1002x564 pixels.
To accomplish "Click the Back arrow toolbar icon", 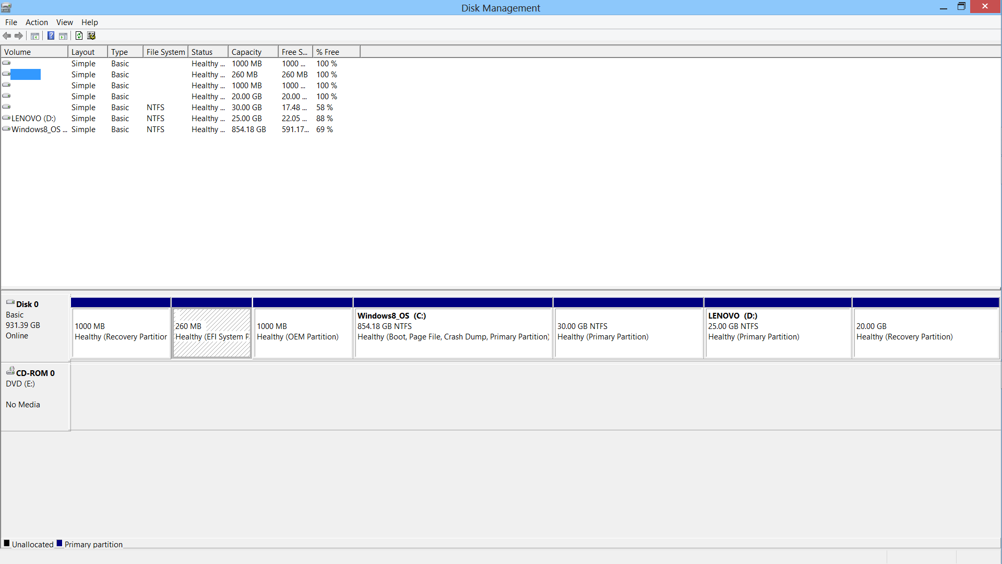I will pos(7,36).
